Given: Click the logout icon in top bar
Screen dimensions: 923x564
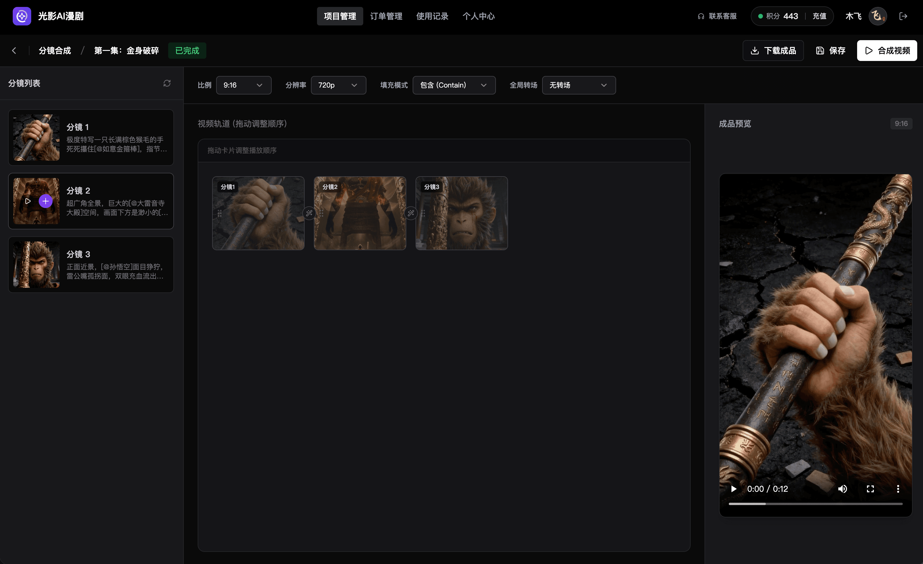Looking at the screenshot, I should (903, 16).
